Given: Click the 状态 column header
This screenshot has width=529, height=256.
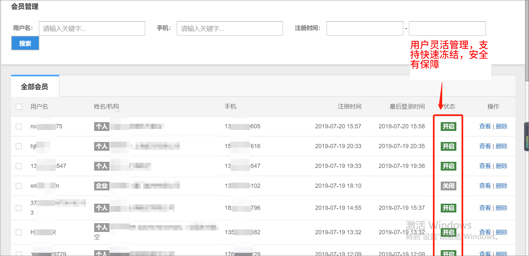Looking at the screenshot, I should click(x=450, y=107).
